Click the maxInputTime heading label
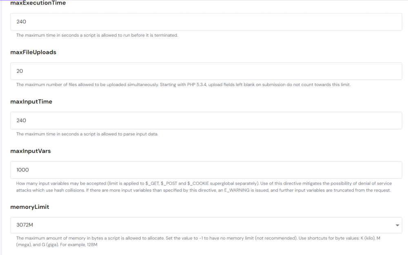The width and height of the screenshot is (408, 255). (x=31, y=102)
